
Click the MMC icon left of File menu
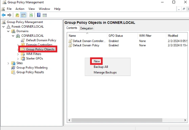tap(3, 9)
